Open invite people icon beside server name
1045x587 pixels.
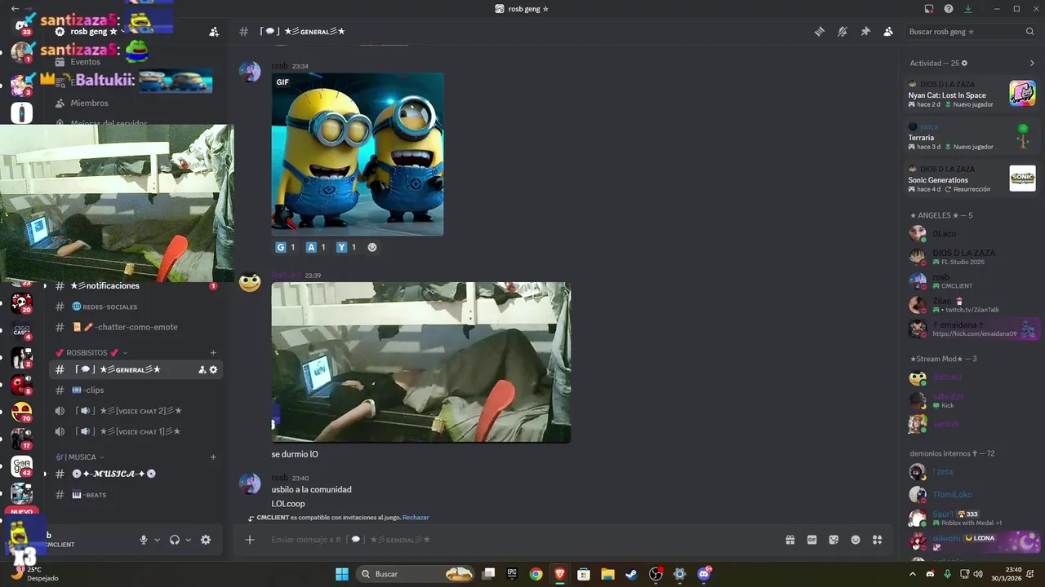point(214,32)
